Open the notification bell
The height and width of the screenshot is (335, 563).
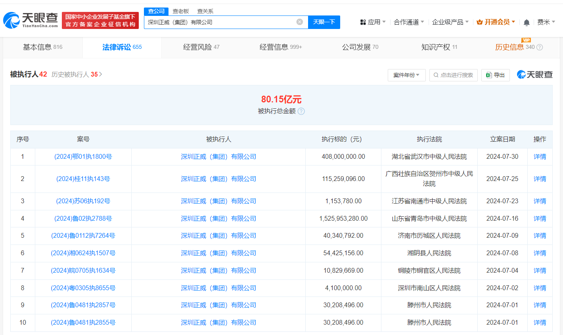pos(526,22)
